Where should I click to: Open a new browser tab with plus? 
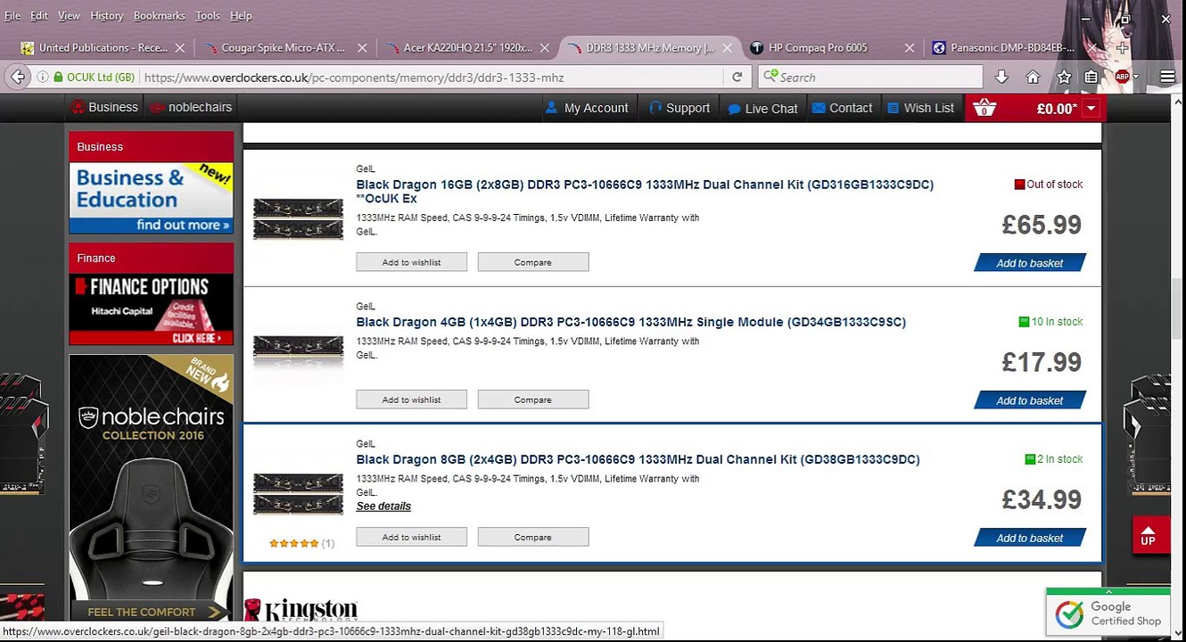(x=1123, y=48)
